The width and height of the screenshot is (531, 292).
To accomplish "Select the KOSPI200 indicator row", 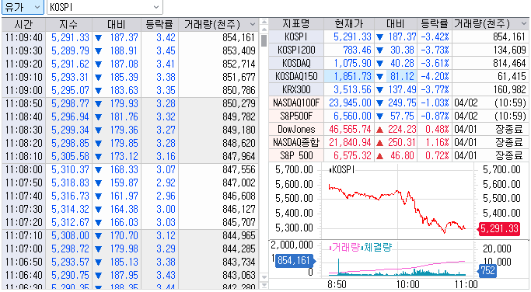I will (x=399, y=50).
